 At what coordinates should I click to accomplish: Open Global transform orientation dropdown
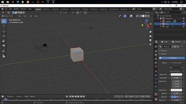coord(65,13)
